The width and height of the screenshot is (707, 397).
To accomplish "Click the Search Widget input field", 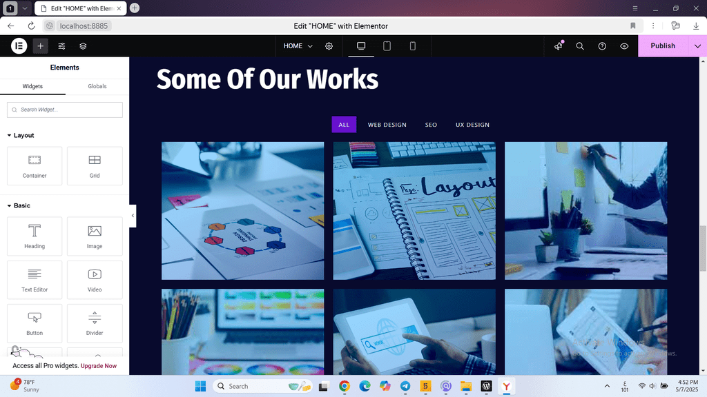I will 65,110.
